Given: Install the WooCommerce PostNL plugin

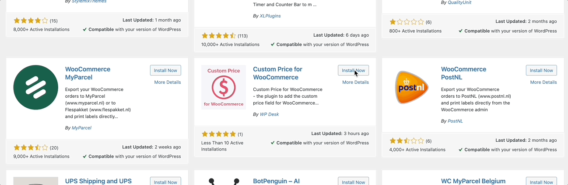Looking at the screenshot, I should pos(541,70).
